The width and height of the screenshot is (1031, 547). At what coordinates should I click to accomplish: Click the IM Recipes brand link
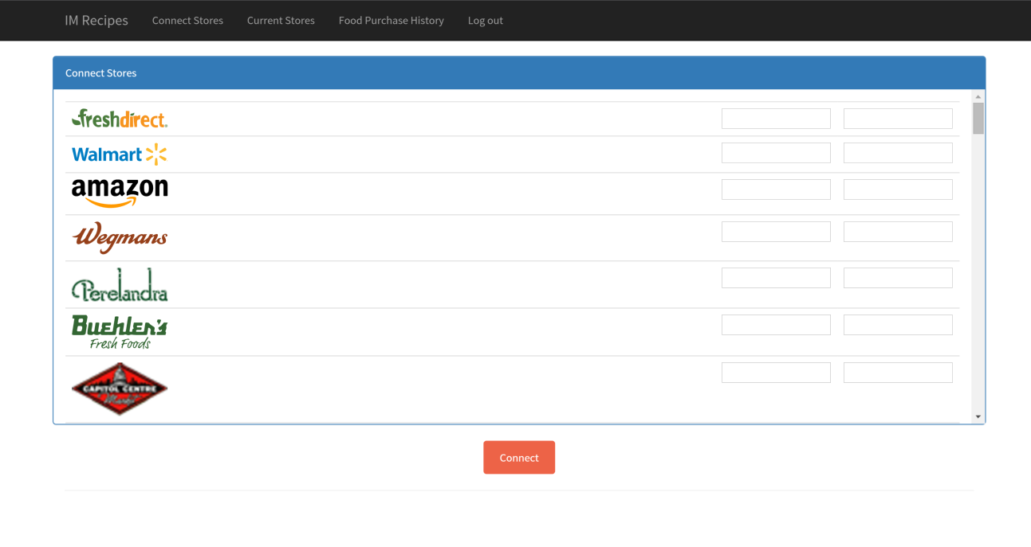(96, 20)
